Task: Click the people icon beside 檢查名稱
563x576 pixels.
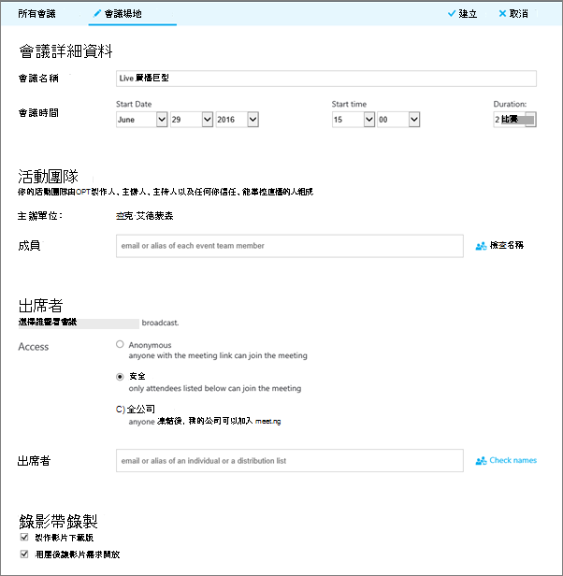Action: [481, 246]
